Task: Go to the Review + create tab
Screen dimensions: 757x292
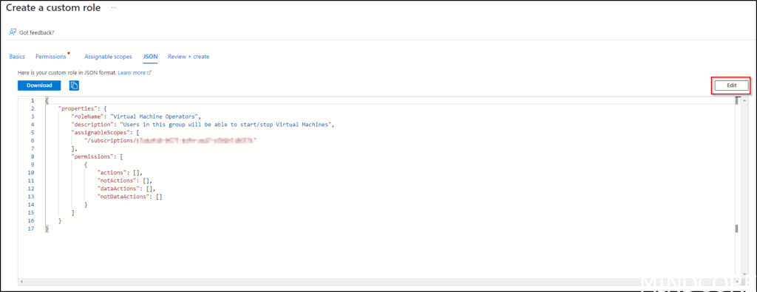Action: 189,56
